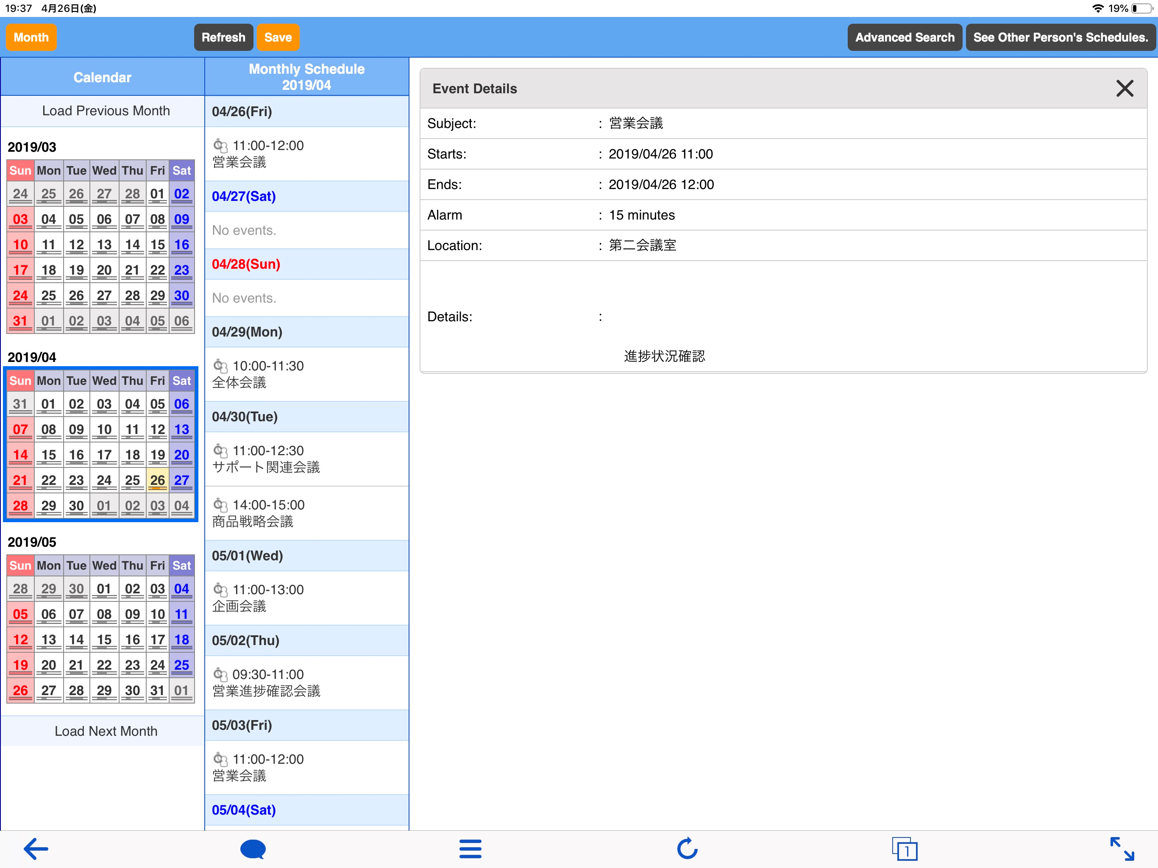Tap the back arrow icon in the bottom toolbar
Image resolution: width=1158 pixels, height=868 pixels.
[x=36, y=849]
